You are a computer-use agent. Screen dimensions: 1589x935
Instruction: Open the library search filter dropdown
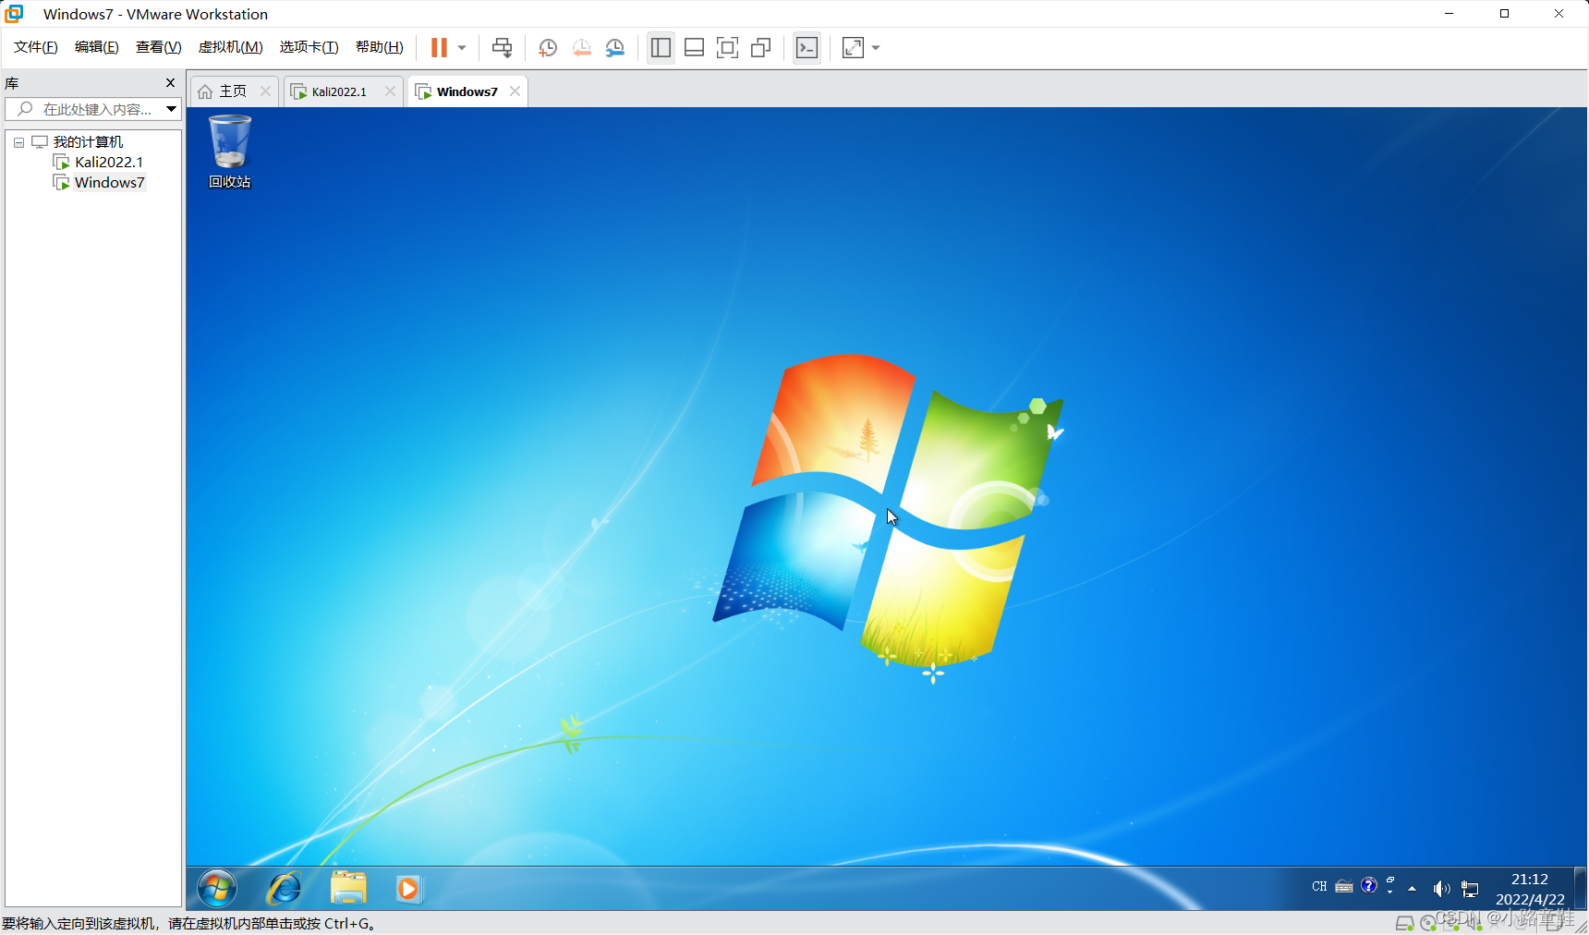pyautogui.click(x=172, y=109)
